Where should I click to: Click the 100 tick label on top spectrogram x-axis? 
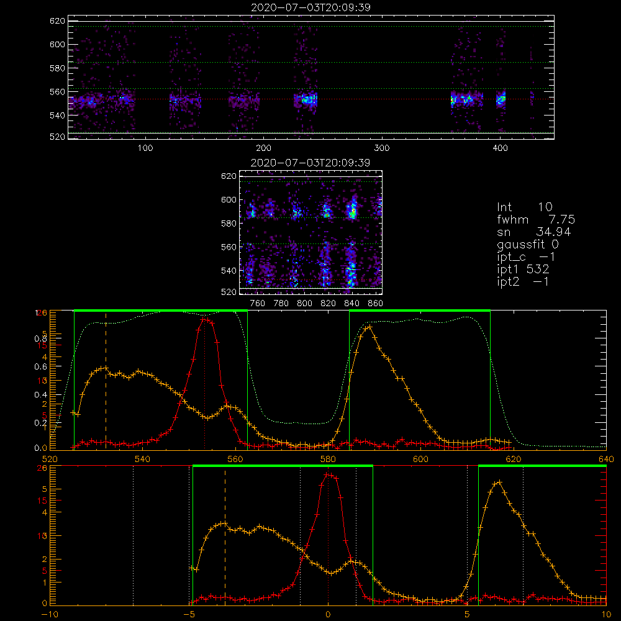145,148
